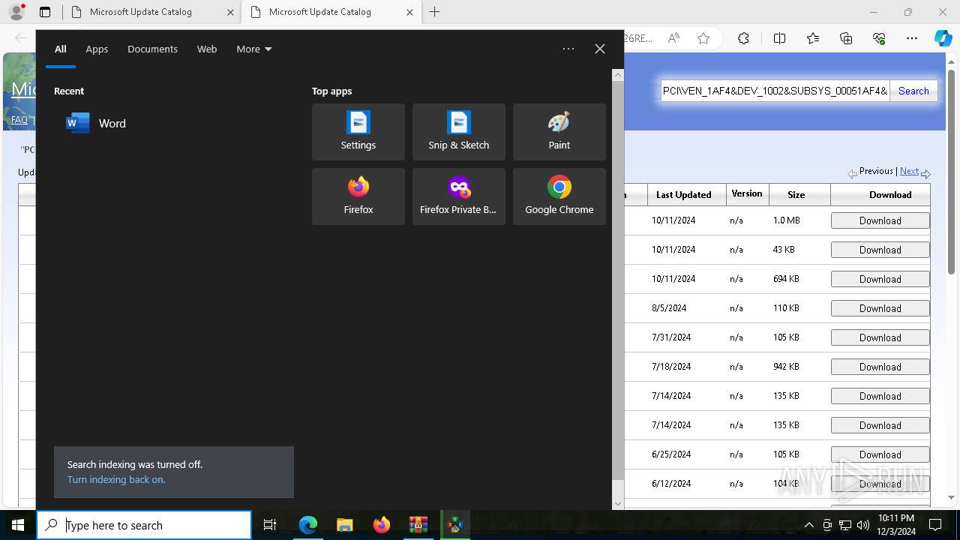Switch to the Apps search tab
960x540 pixels.
[x=97, y=49]
